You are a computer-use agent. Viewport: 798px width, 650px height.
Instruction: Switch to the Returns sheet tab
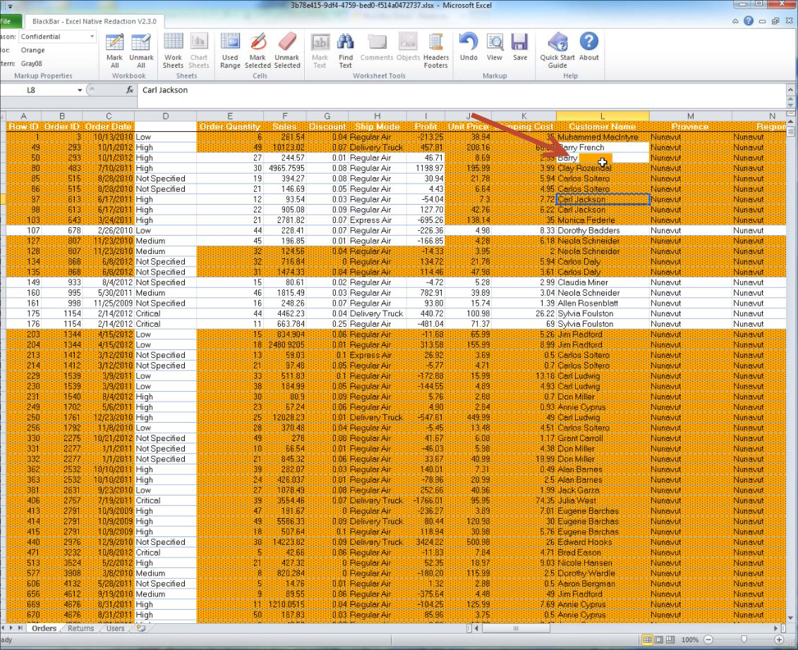[80, 628]
